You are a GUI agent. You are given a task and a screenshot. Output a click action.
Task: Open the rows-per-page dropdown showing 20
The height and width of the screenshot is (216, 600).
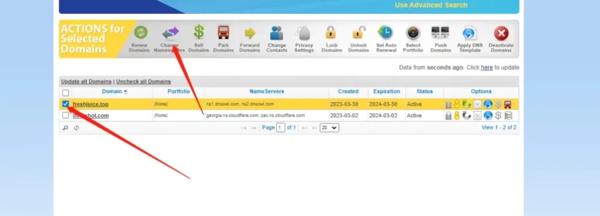click(x=329, y=128)
